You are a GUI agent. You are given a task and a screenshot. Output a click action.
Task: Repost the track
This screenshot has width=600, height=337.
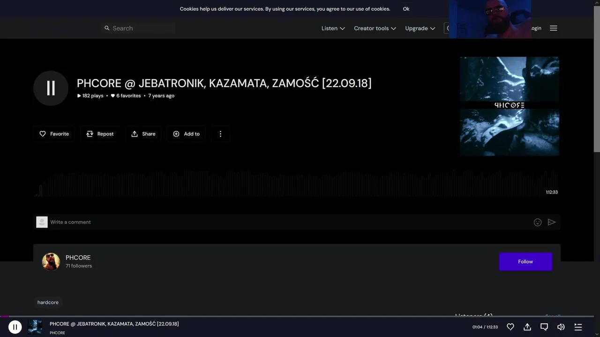[x=100, y=134]
